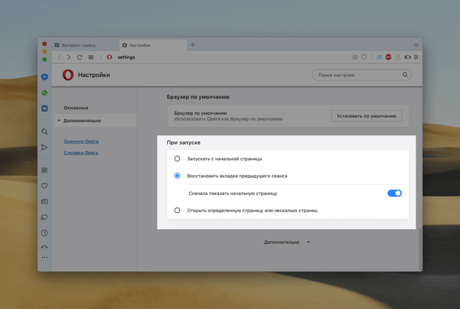Image resolution: width=460 pixels, height=309 pixels.
Task: Click text 'Использовать Opera как браузер по умолчанию'
Action: pyautogui.click(x=228, y=119)
